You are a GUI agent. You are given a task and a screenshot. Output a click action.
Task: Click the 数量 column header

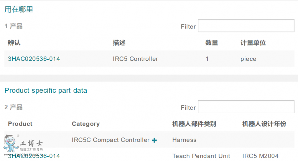[212, 43]
